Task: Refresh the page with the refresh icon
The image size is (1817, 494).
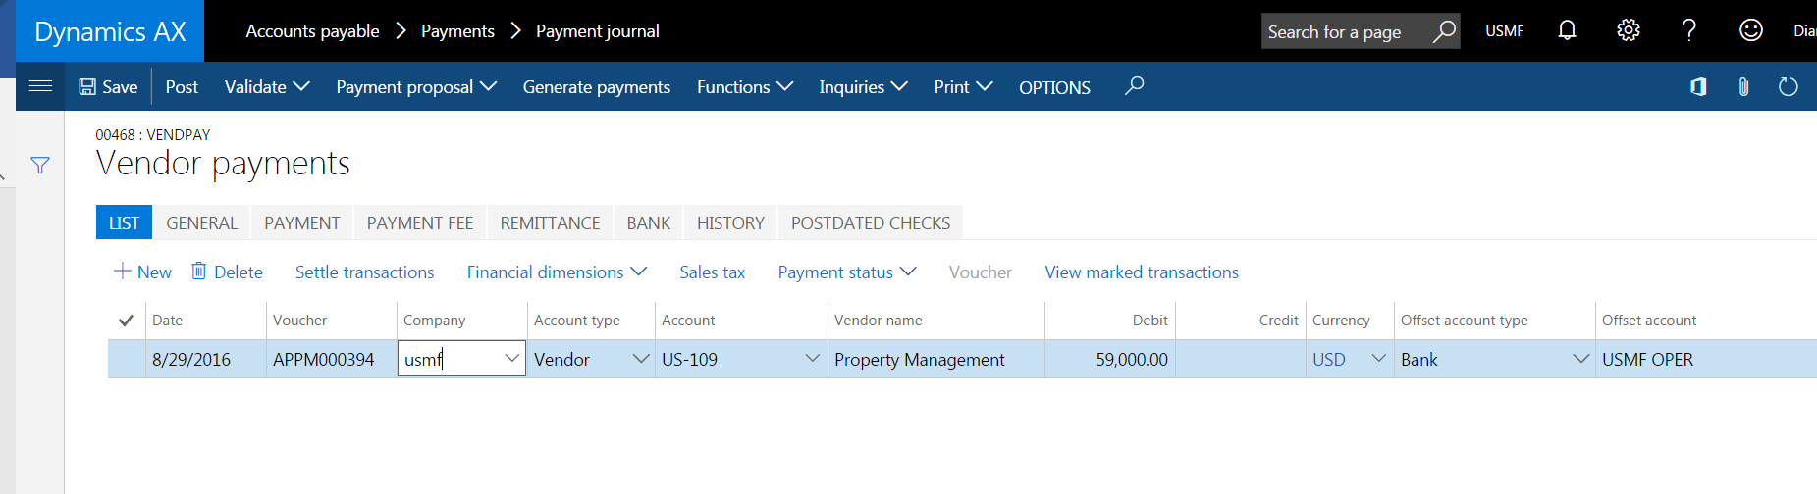Action: pyautogui.click(x=1788, y=87)
